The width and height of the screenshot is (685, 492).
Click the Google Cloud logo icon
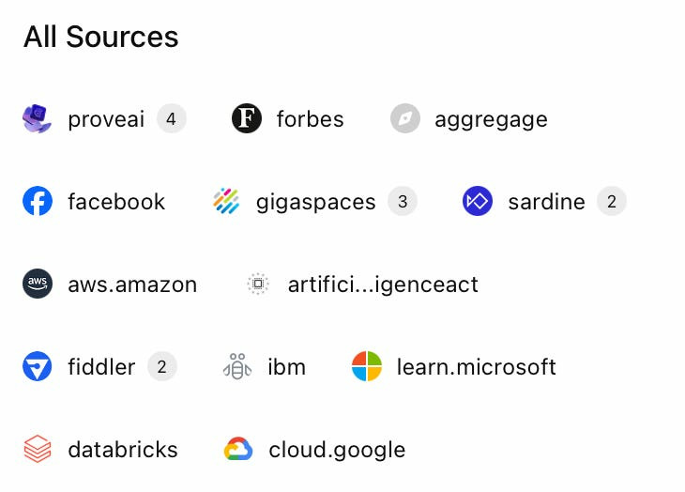[238, 449]
